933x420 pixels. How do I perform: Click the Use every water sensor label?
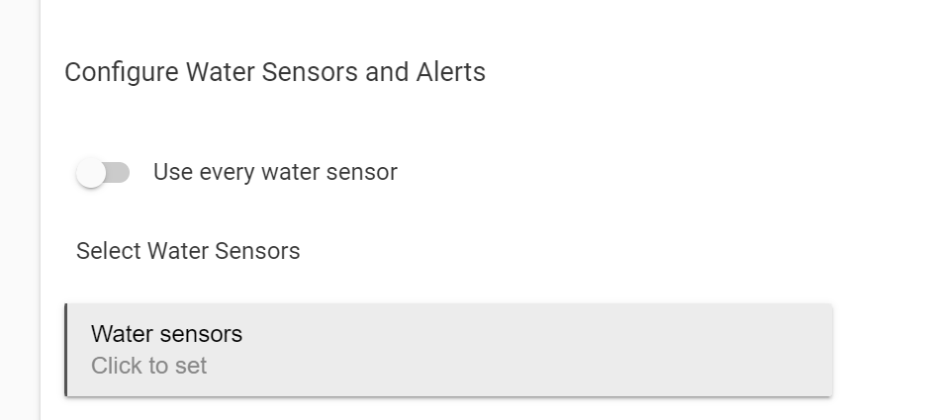275,172
